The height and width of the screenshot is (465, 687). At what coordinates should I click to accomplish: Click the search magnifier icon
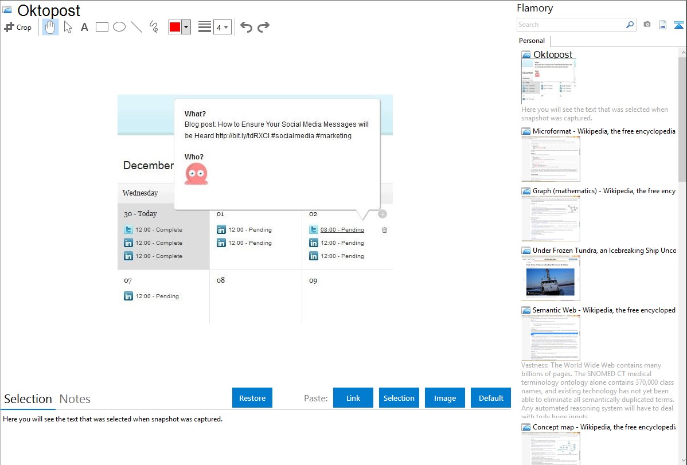(630, 25)
